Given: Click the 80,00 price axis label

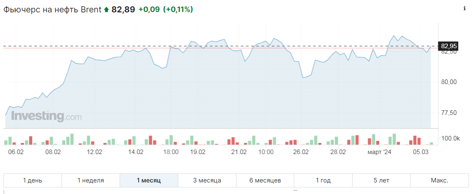Looking at the screenshot, I should coord(449,82).
